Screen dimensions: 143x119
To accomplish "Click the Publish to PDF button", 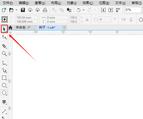I will [118, 10].
